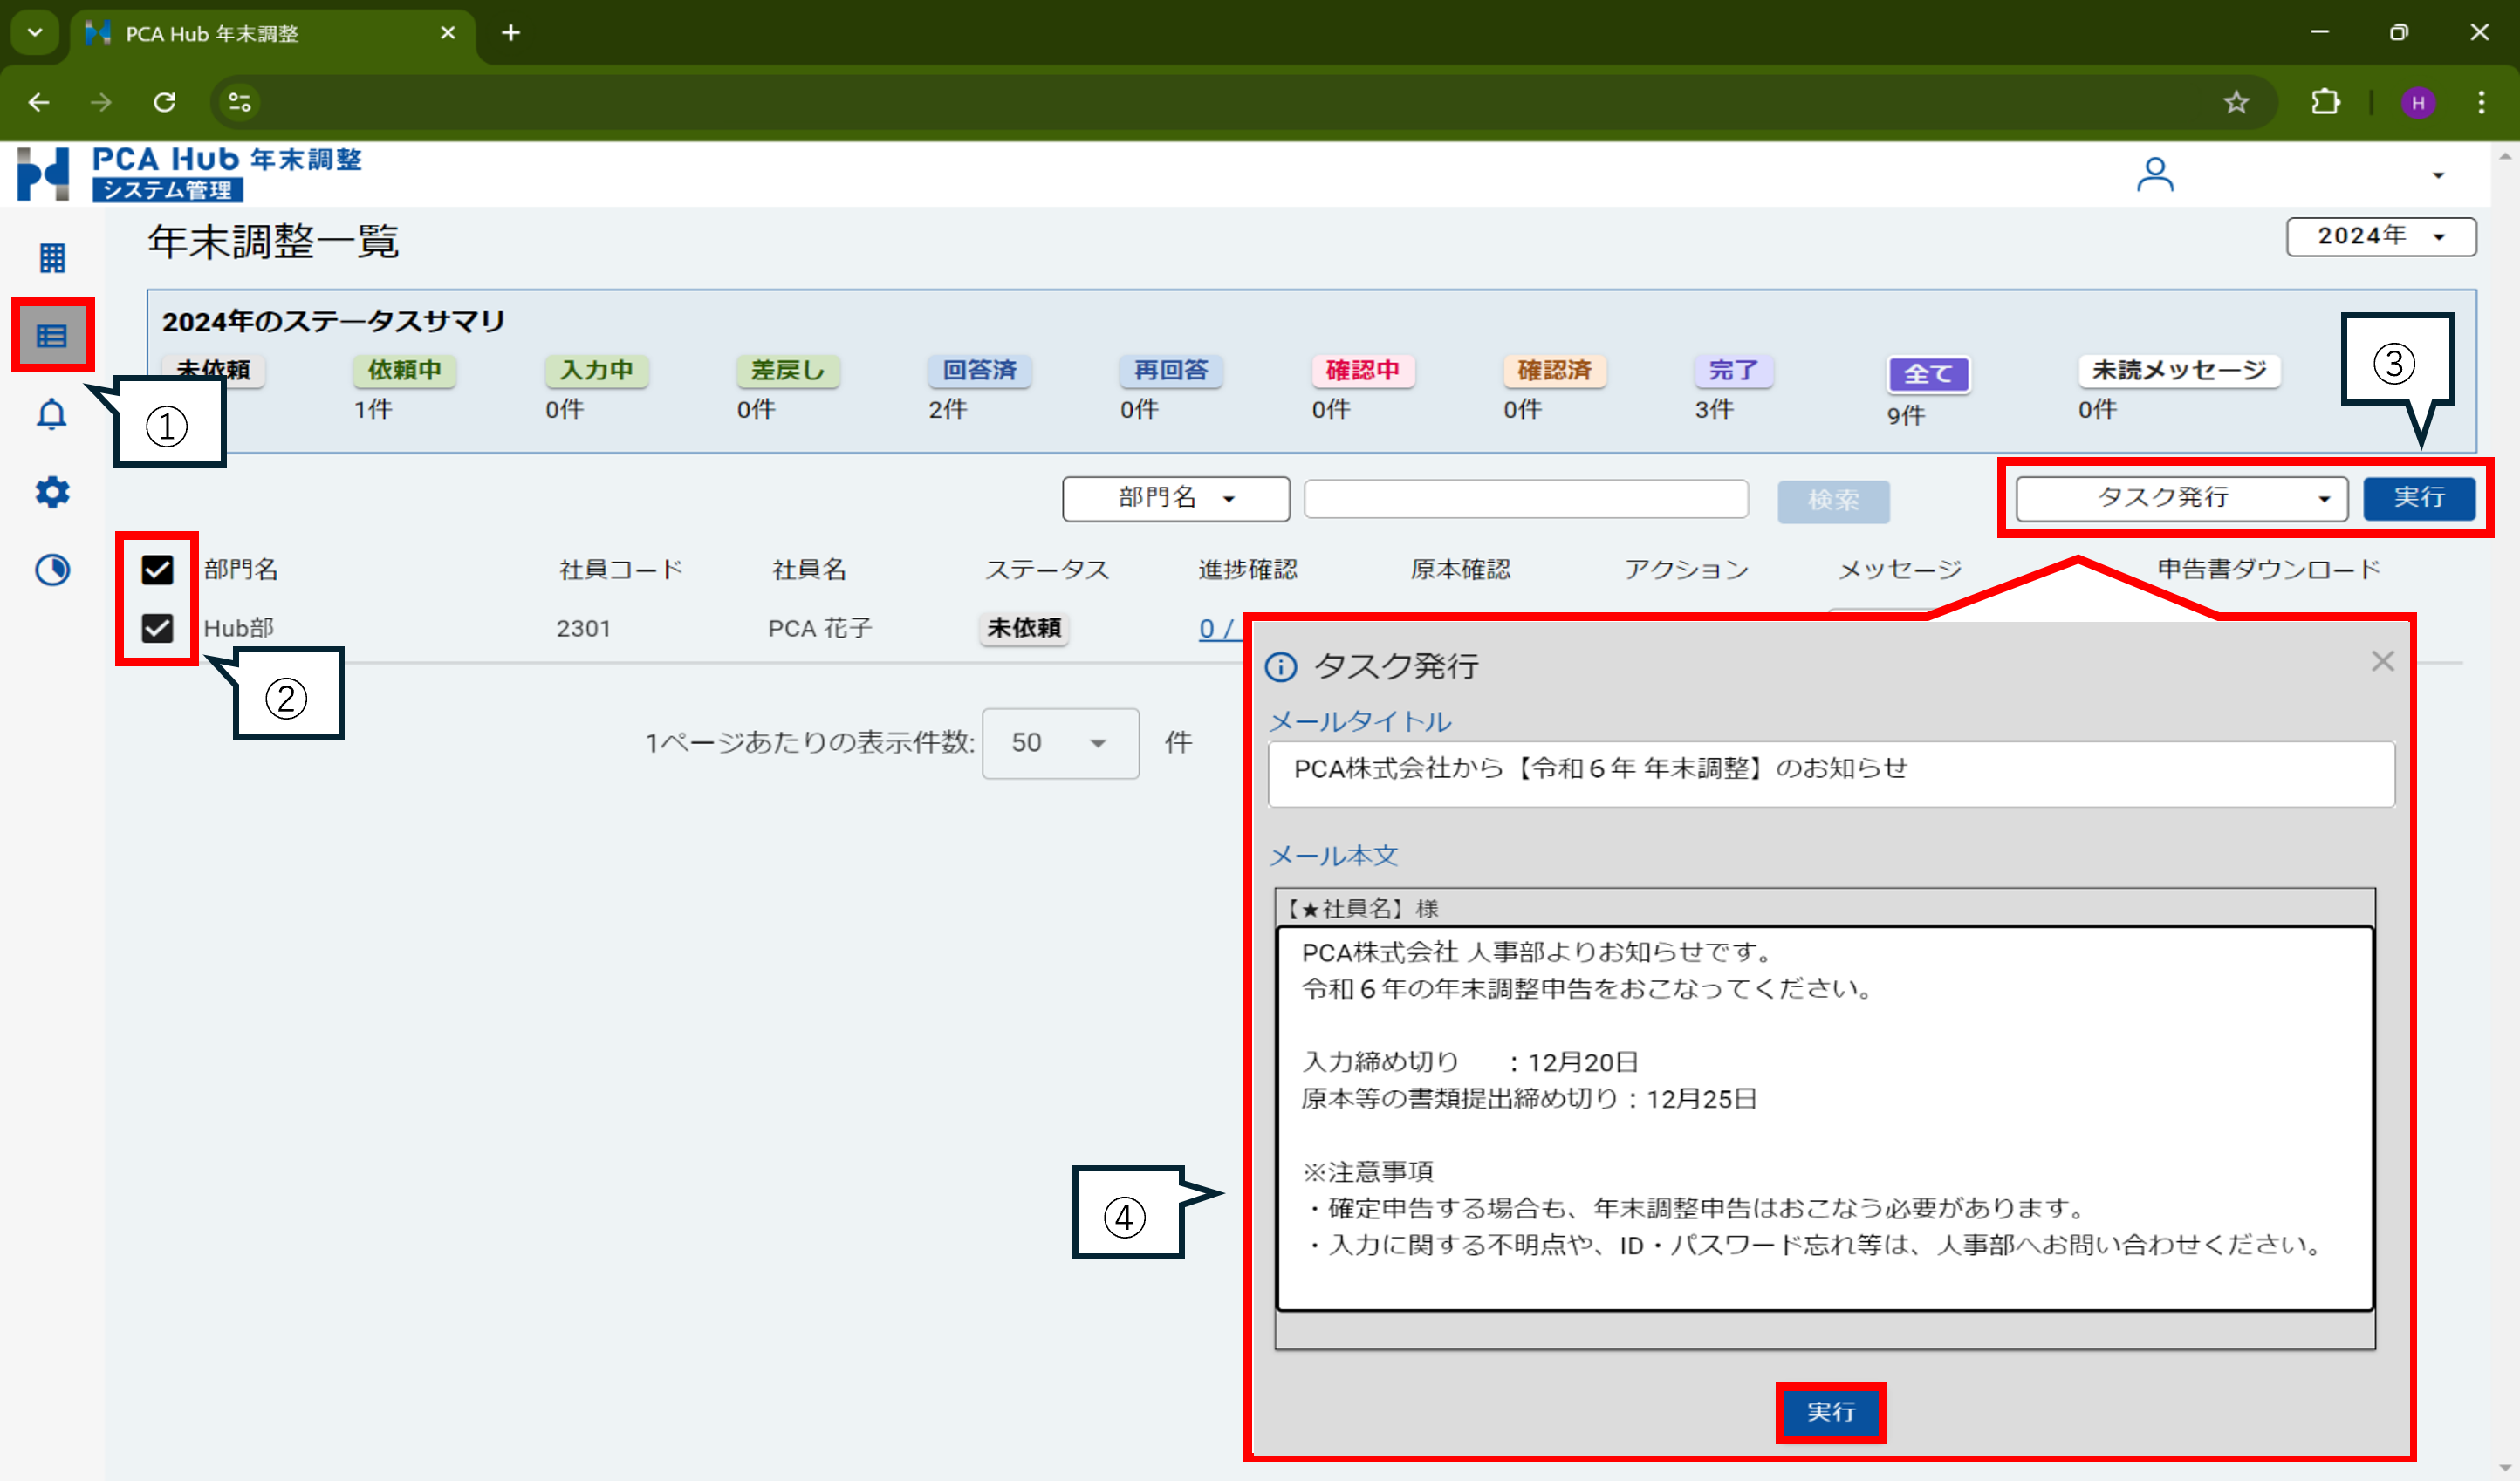Image resolution: width=2520 pixels, height=1481 pixels.
Task: Click the info icon in タスク発行 dialog
Action: point(1281,666)
